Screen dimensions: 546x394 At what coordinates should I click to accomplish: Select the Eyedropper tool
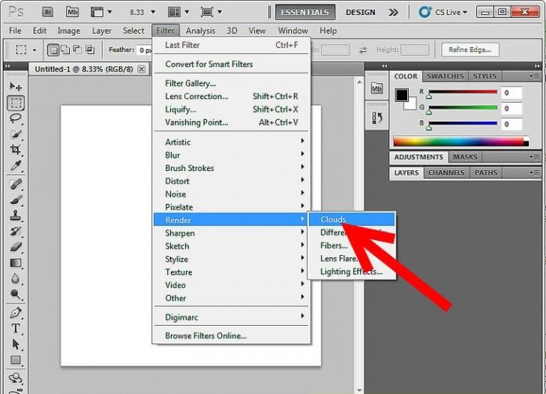(16, 166)
